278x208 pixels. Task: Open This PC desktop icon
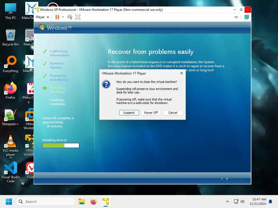click(x=11, y=11)
